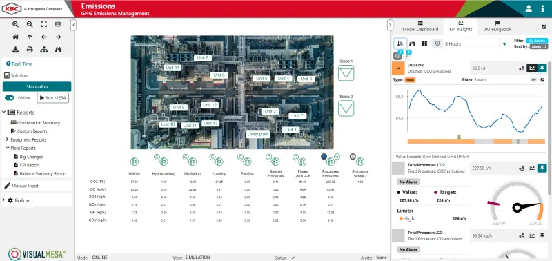Image resolution: width=552 pixels, height=261 pixels.
Task: Click the Utility plant label on map
Action: [258, 134]
